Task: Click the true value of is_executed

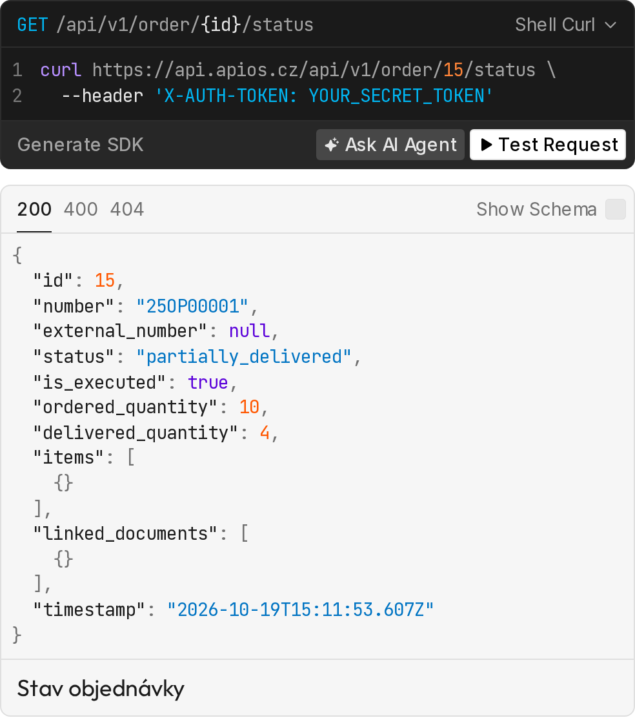Action: tap(208, 382)
